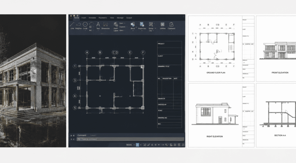This screenshot has height=163, width=296.
Task: Open the Utilities panel icon
Action: tap(162, 24)
